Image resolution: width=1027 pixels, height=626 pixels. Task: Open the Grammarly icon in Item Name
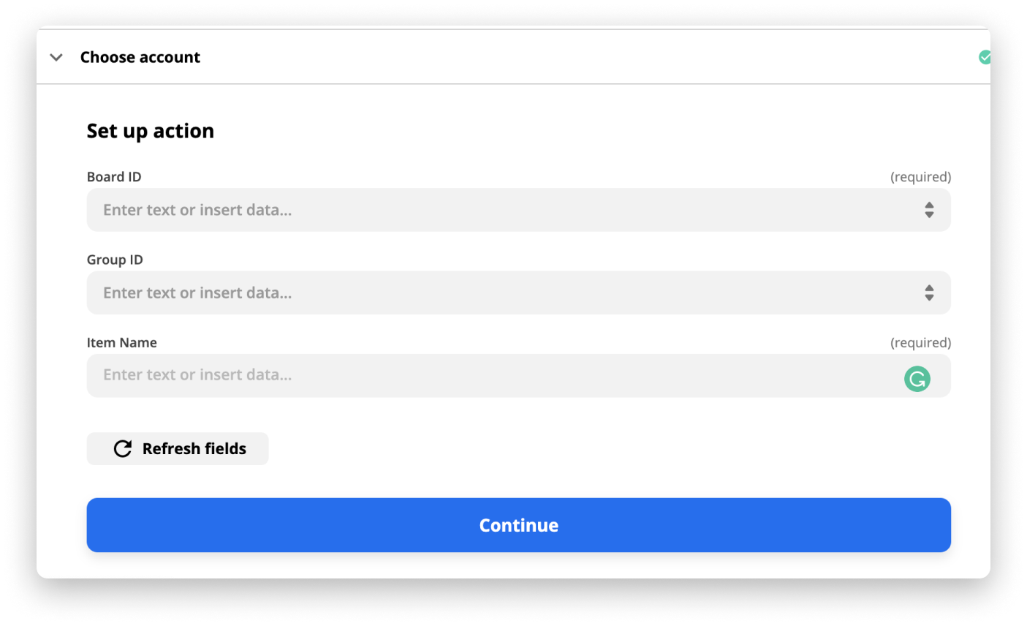pyautogui.click(x=917, y=379)
